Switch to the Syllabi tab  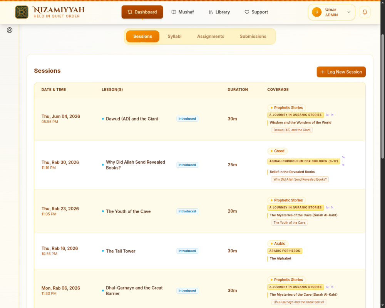tap(174, 36)
